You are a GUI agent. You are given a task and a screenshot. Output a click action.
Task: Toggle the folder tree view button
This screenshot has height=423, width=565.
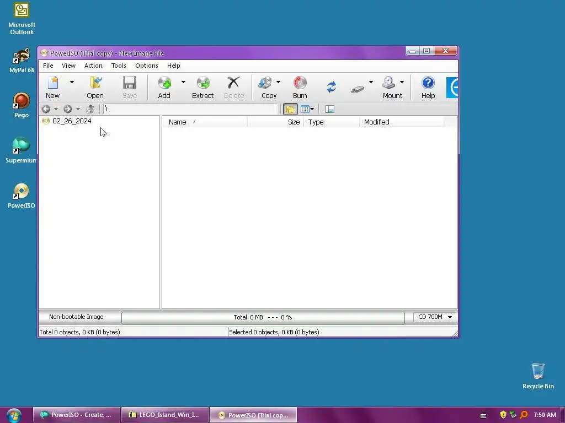pos(290,109)
